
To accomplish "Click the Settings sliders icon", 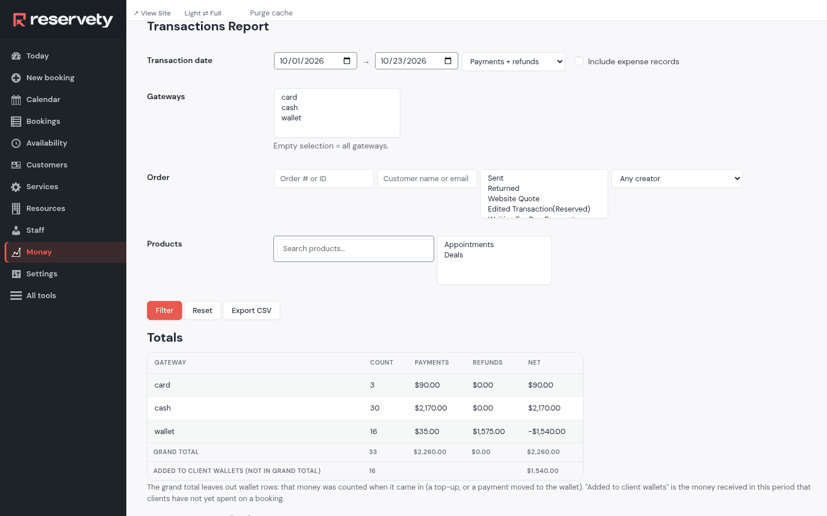I will tap(16, 274).
